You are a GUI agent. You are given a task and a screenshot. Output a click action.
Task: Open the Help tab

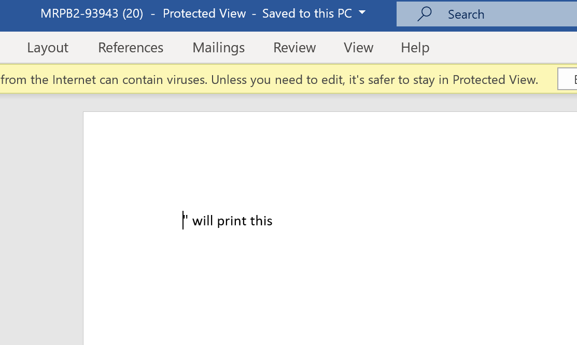[415, 48]
